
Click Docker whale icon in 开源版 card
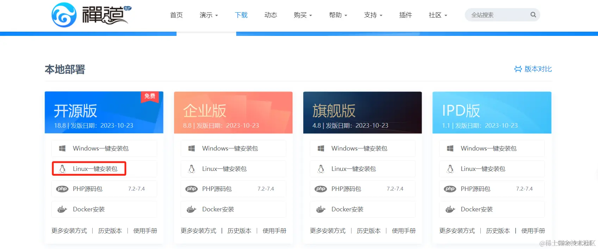coord(62,209)
